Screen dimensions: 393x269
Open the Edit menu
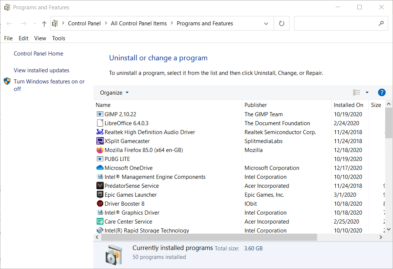coord(23,38)
